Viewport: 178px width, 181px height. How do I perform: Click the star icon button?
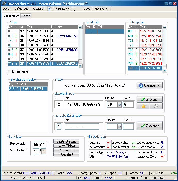(x=143, y=106)
